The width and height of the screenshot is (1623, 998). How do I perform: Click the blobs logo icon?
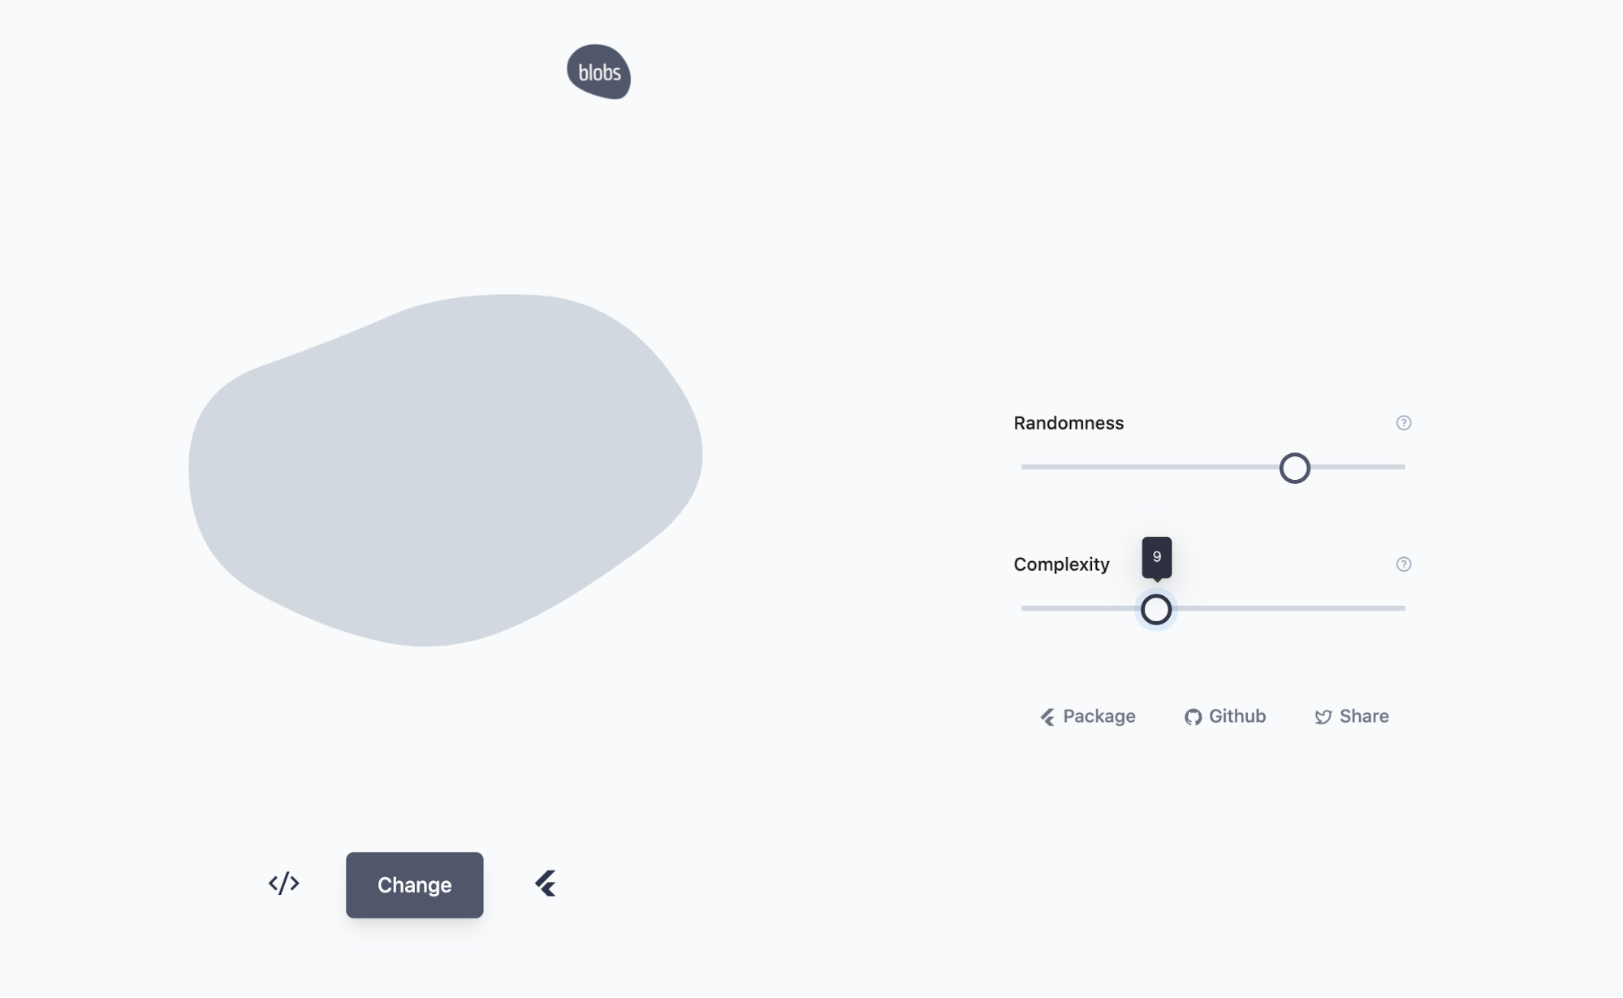pos(597,71)
